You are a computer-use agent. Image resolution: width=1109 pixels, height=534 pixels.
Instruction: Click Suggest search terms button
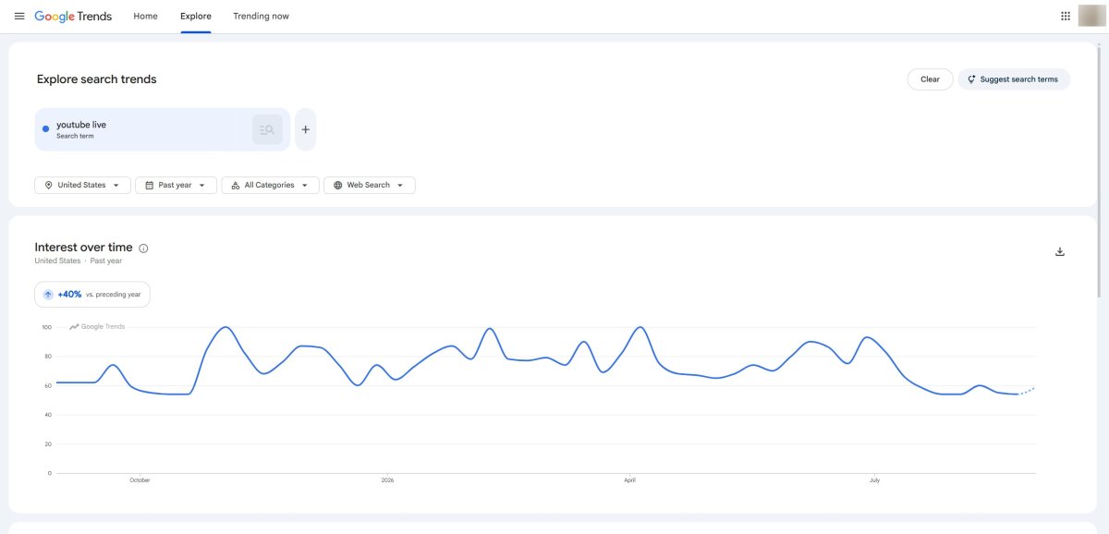pos(1014,79)
